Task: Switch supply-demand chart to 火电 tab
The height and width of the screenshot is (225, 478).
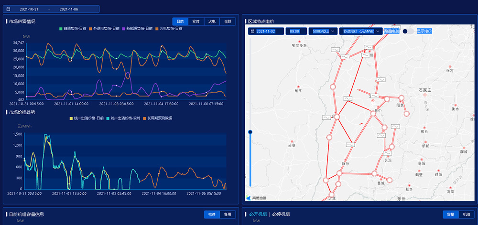Action: pyautogui.click(x=212, y=21)
